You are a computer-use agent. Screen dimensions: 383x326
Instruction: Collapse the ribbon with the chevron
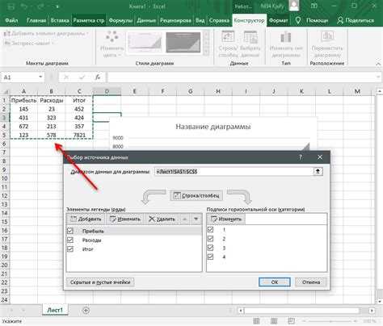pyautogui.click(x=378, y=64)
